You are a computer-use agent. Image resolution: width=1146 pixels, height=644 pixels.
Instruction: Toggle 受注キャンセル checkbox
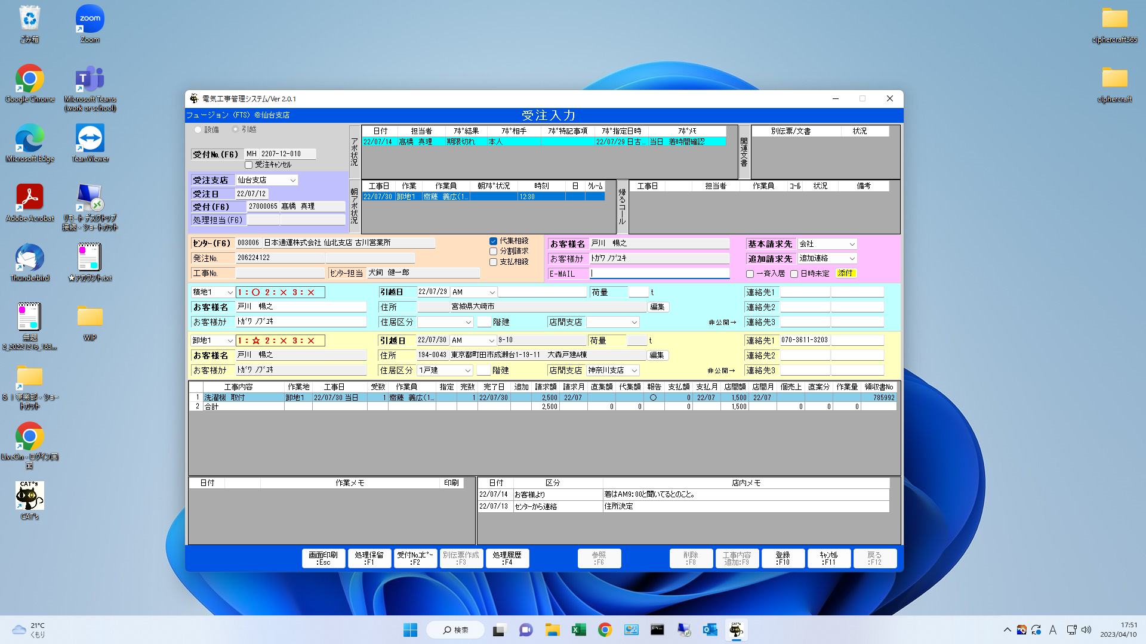click(x=249, y=165)
